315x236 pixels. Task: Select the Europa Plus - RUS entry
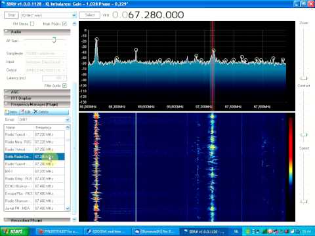pyautogui.click(x=34, y=193)
